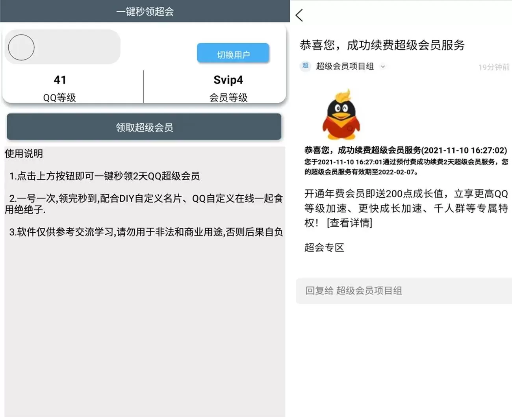Click the membership validity date text 2022-02-07
This screenshot has height=417, width=512.
point(395,172)
